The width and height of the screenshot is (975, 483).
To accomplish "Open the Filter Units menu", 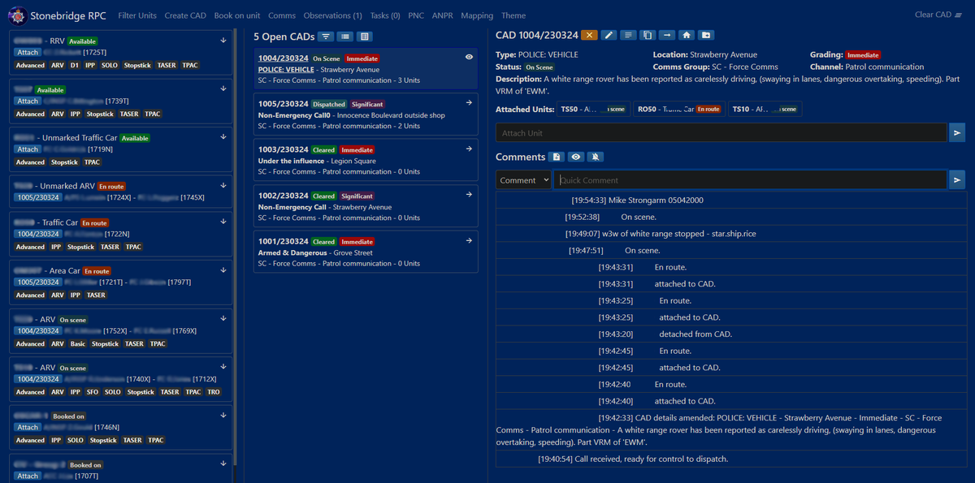I will coord(137,15).
